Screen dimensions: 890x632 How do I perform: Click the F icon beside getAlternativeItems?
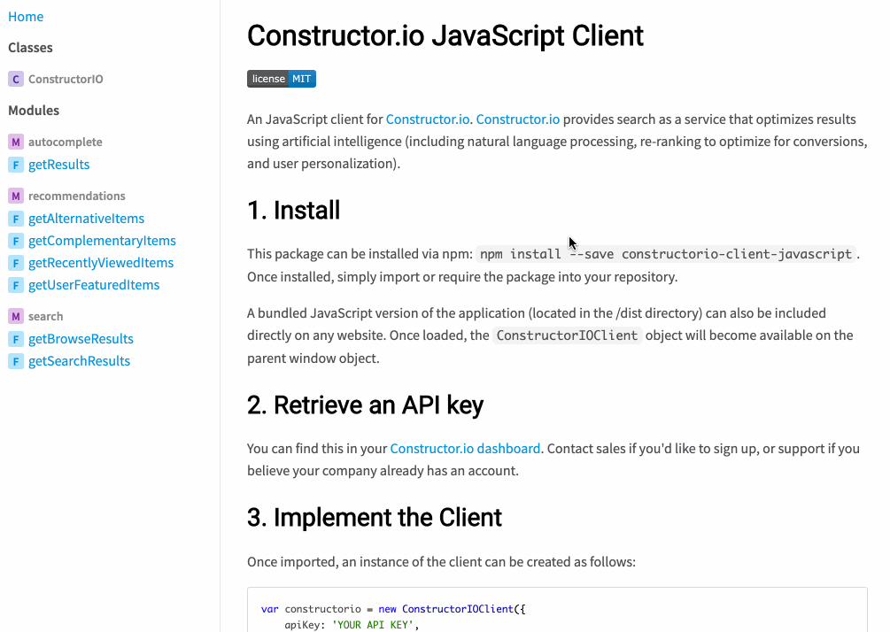click(16, 219)
